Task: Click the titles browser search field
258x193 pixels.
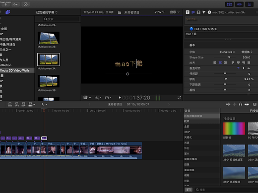Action: tap(61, 19)
